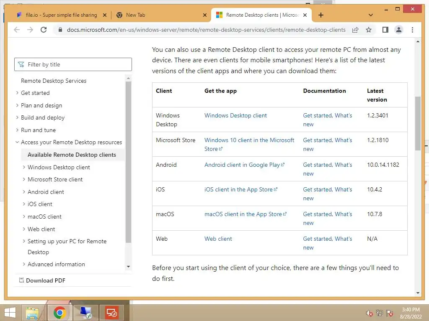Viewport: 429px width, 321px height.
Task: Click the lock icon in address bar
Action: click(60, 30)
